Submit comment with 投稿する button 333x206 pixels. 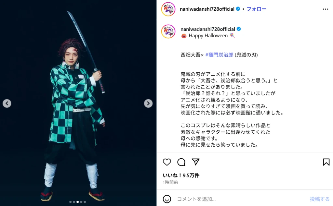pos(320,199)
